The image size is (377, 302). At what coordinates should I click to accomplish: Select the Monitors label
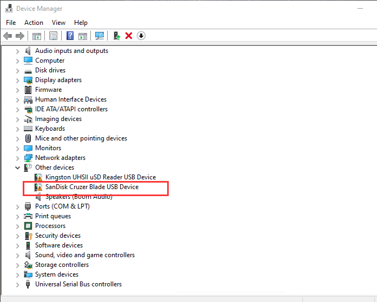pyautogui.click(x=48, y=148)
